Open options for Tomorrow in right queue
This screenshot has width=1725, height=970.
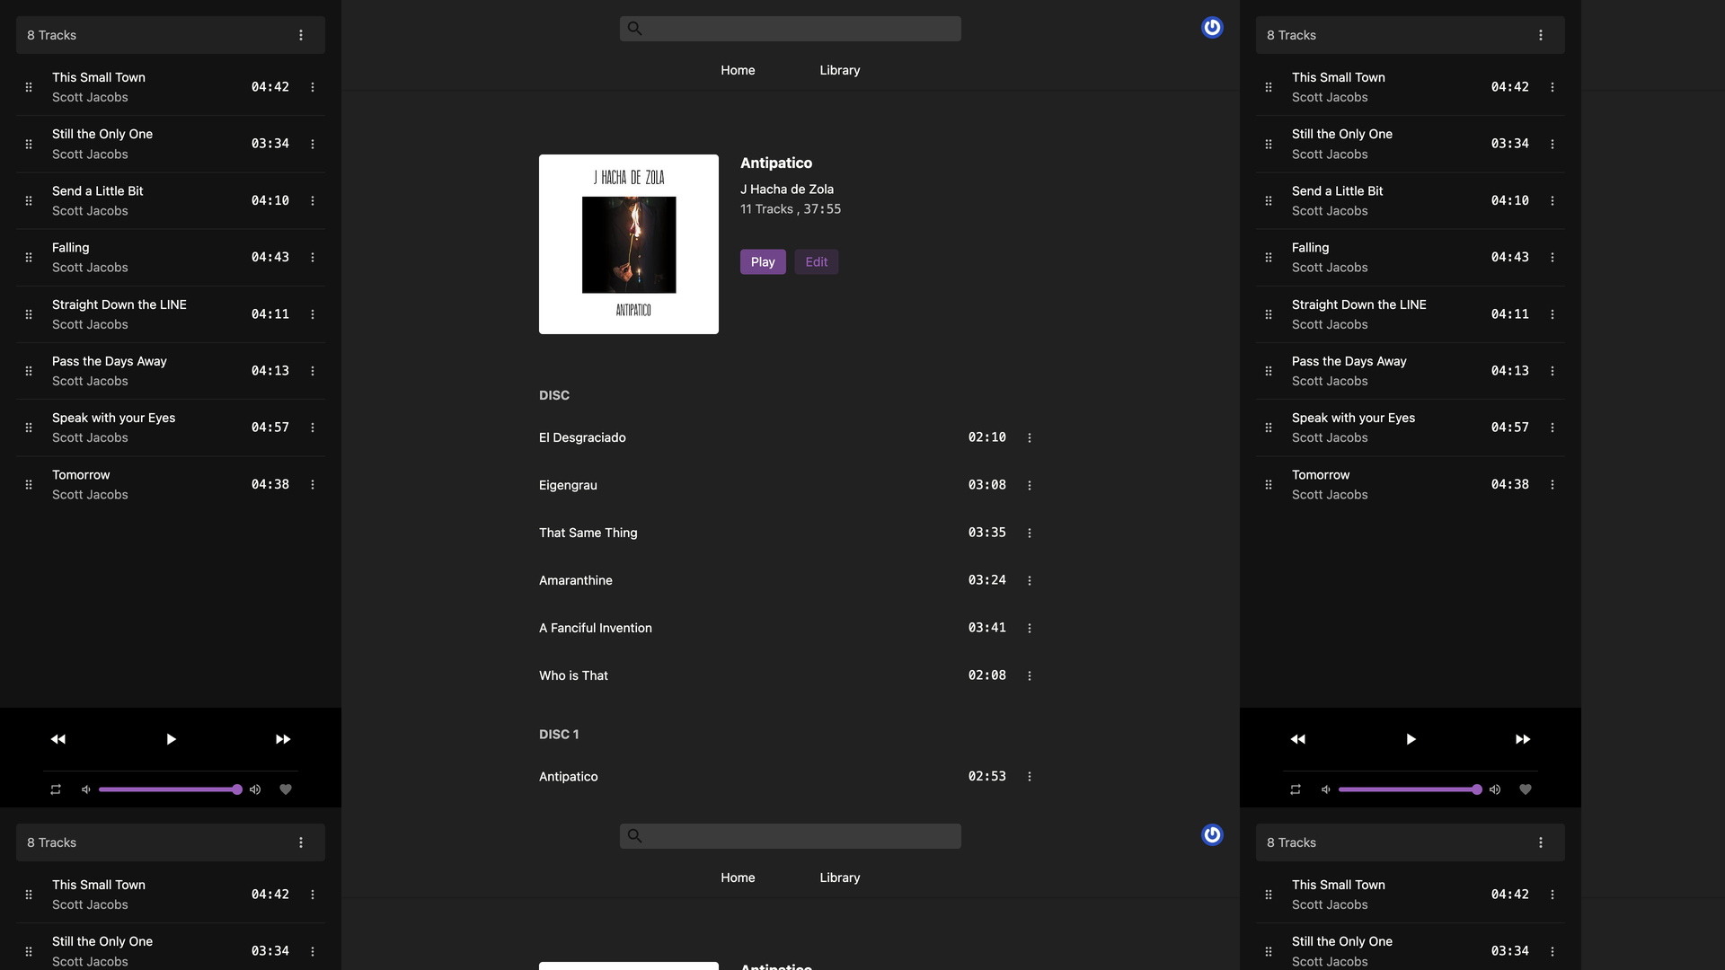click(x=1552, y=485)
